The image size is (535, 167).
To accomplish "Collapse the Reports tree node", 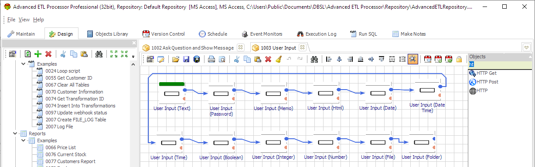I will pyautogui.click(x=16, y=134).
